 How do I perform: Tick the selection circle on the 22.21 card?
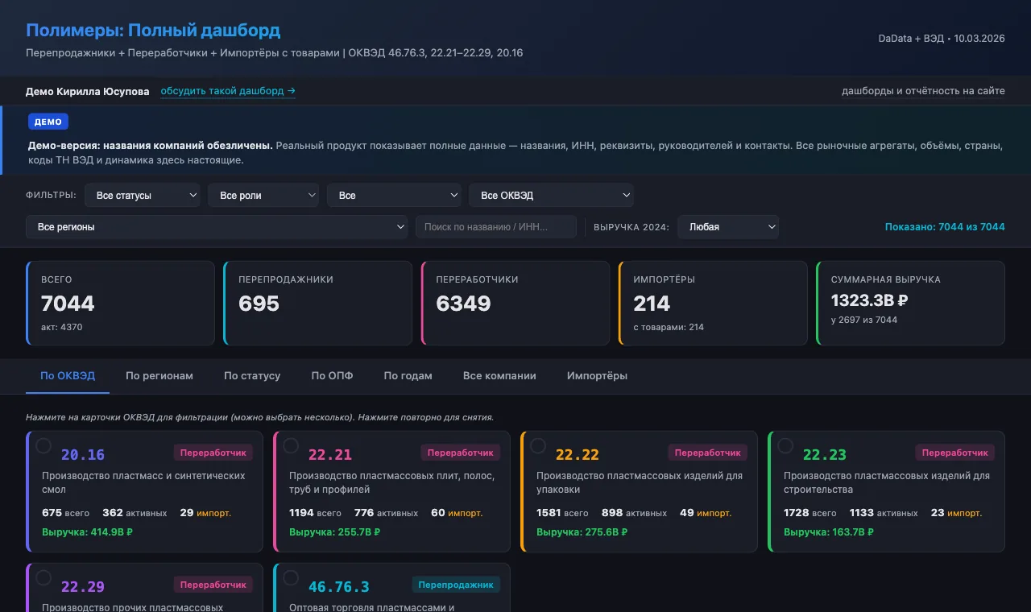pyautogui.click(x=291, y=446)
